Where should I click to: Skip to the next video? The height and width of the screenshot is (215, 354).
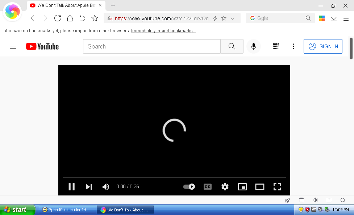tap(89, 186)
